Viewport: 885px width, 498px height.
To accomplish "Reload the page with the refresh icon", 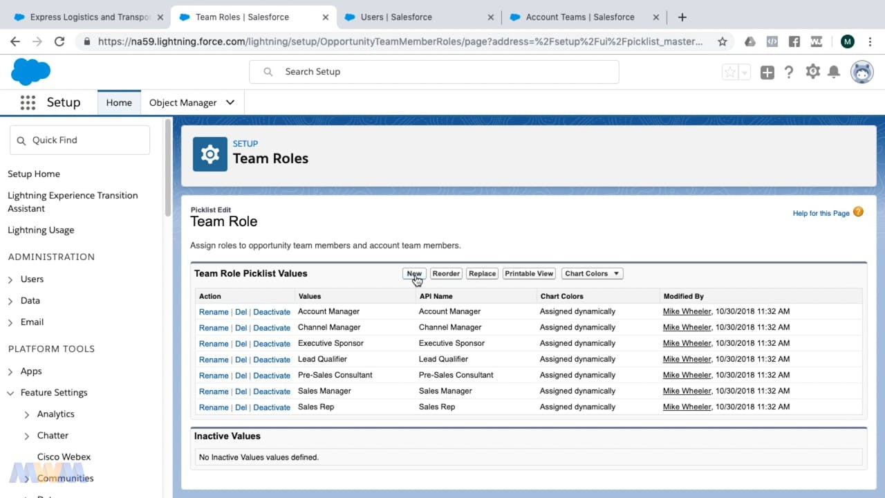I will (x=59, y=41).
